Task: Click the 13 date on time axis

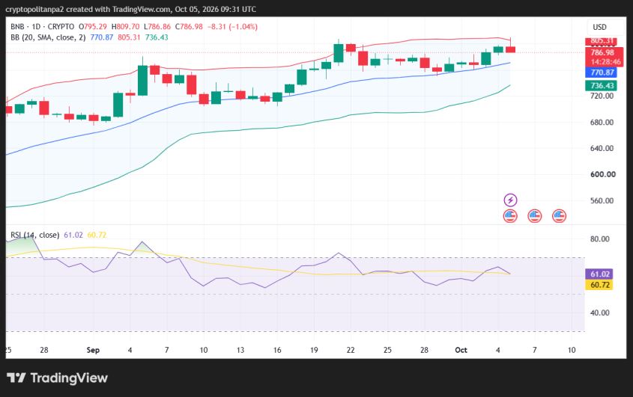Action: pyautogui.click(x=240, y=350)
